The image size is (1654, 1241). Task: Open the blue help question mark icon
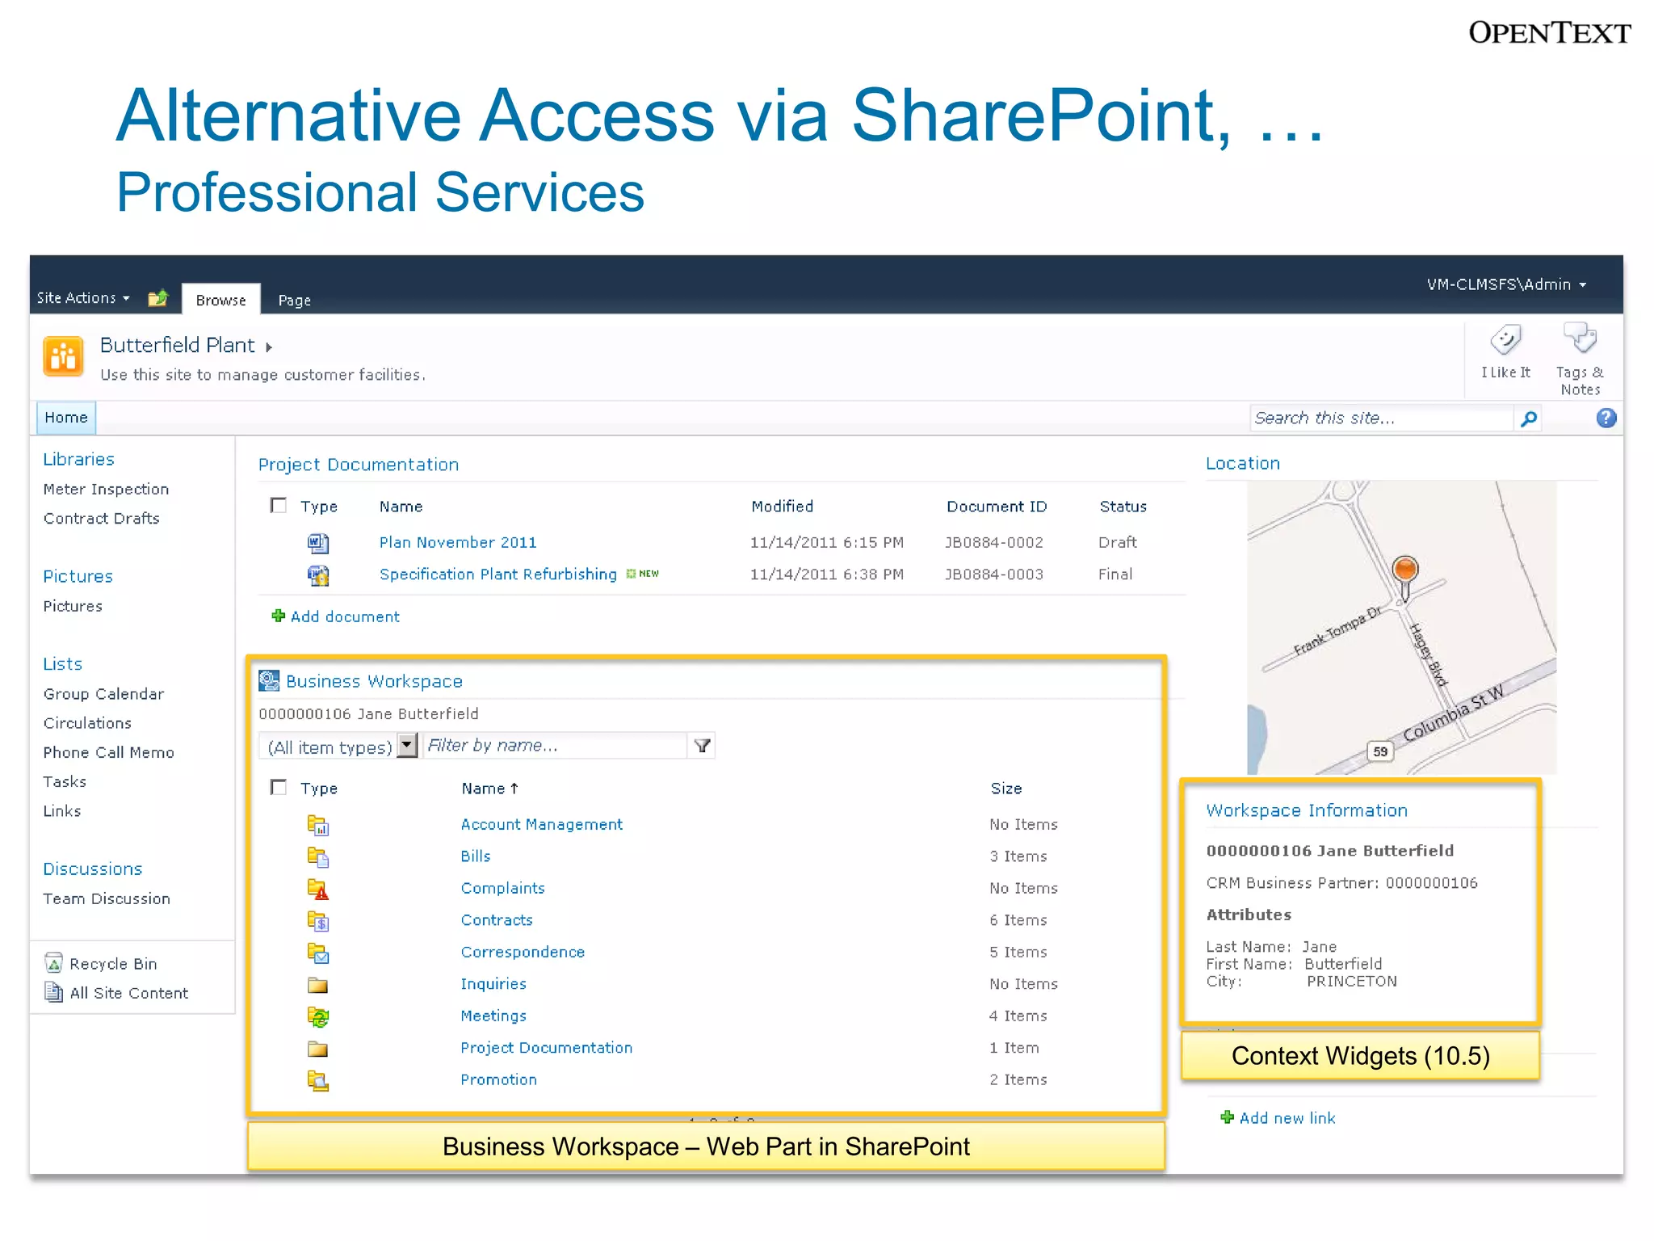click(x=1606, y=418)
